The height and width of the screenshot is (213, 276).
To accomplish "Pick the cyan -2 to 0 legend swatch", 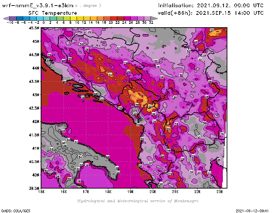I will point(40,18).
